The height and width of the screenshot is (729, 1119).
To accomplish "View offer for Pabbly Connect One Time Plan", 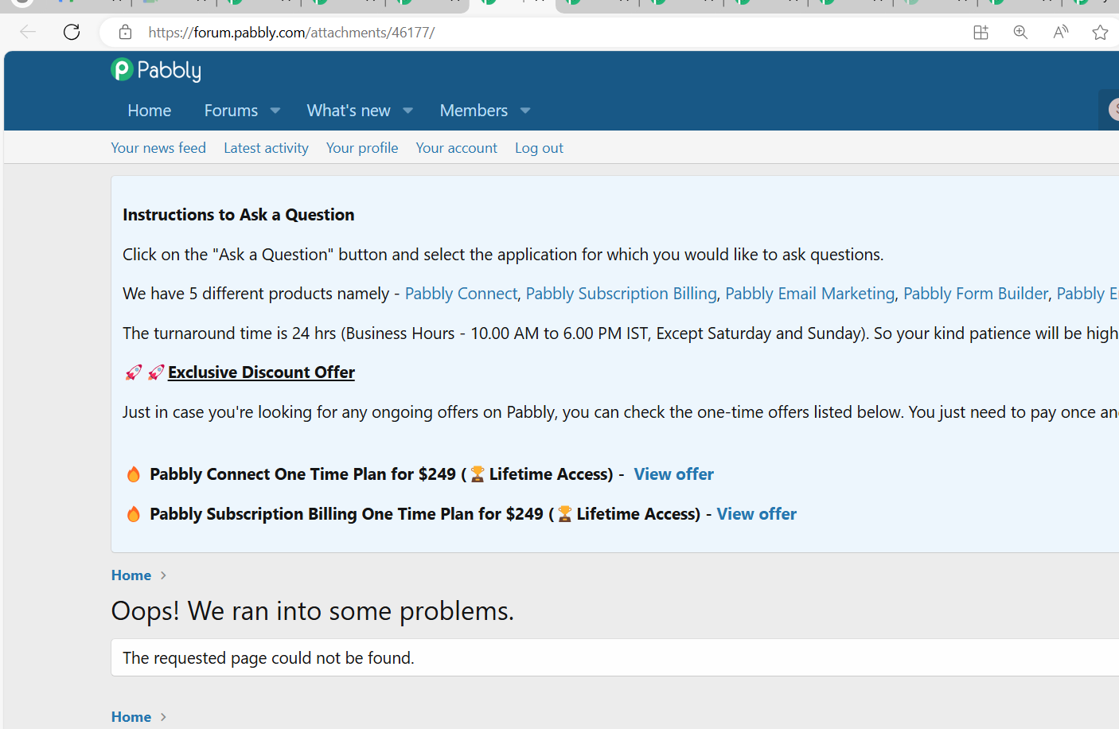I will 673,474.
